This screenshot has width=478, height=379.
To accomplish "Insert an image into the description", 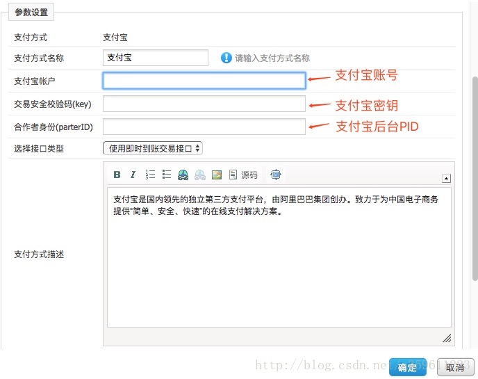I will coord(217,175).
